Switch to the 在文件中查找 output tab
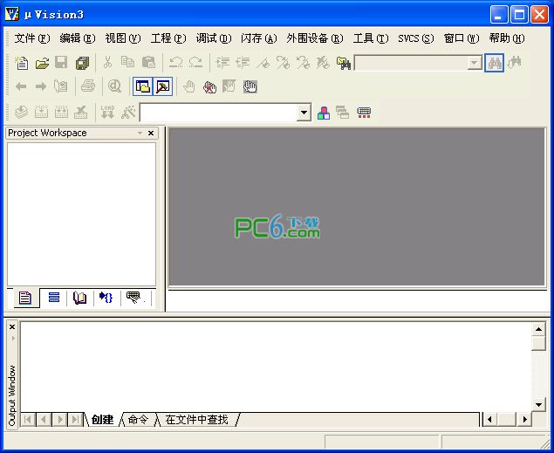 point(196,420)
